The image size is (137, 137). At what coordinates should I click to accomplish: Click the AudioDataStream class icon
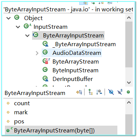[45, 52]
